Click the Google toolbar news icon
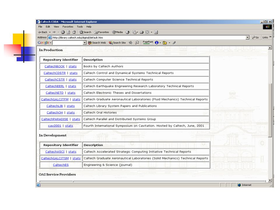The height and width of the screenshot is (210, 280). pos(131,43)
